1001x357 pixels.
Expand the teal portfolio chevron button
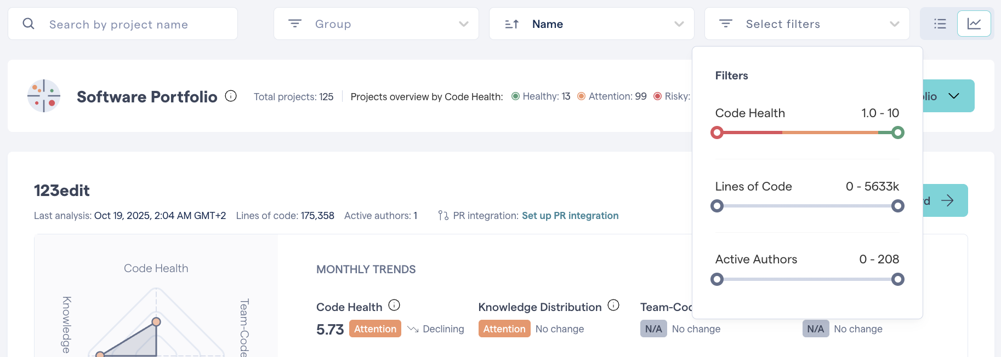[x=953, y=96]
